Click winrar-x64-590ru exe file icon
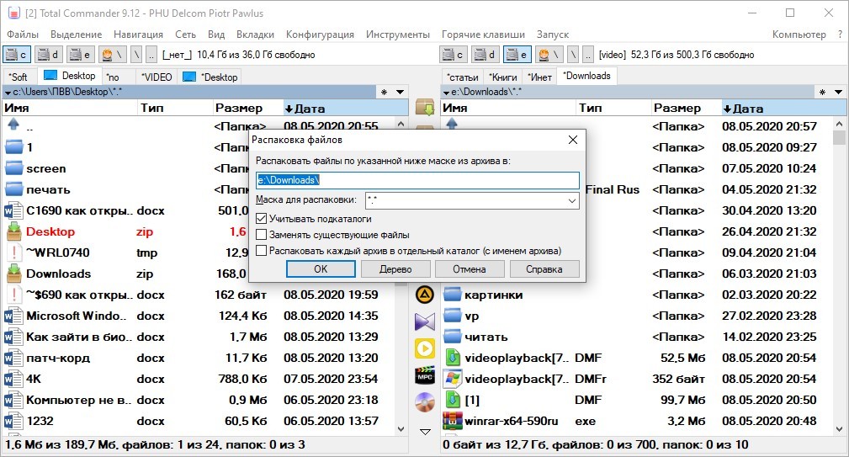 tap(453, 421)
